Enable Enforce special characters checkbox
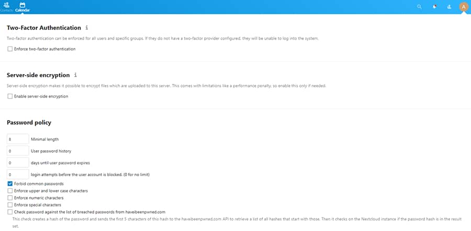The image size is (471, 231). click(10, 205)
